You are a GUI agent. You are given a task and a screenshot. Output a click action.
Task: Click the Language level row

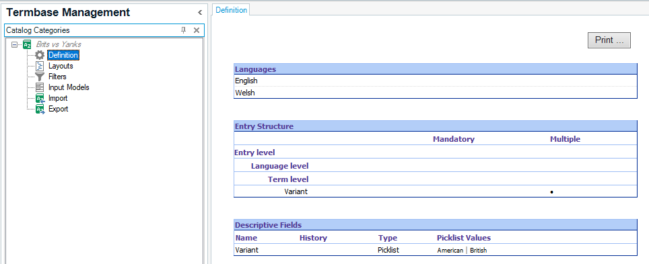[435, 166]
